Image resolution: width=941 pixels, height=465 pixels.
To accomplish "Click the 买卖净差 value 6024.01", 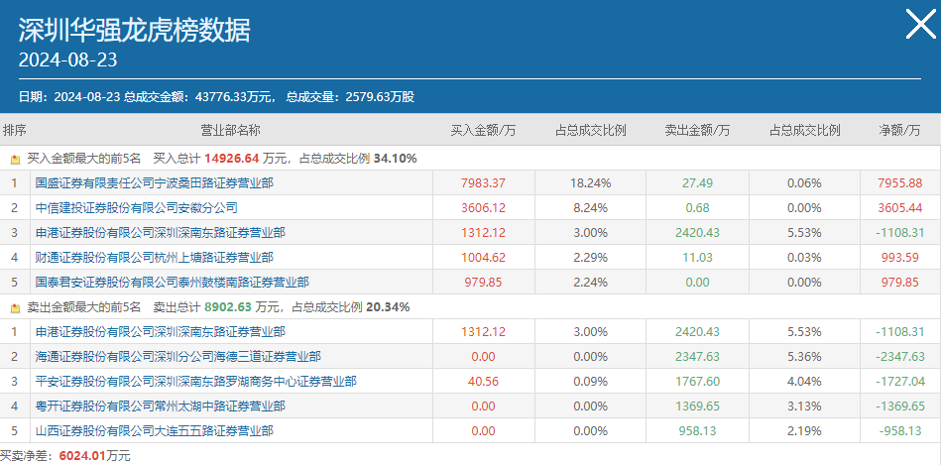I will pos(83,455).
